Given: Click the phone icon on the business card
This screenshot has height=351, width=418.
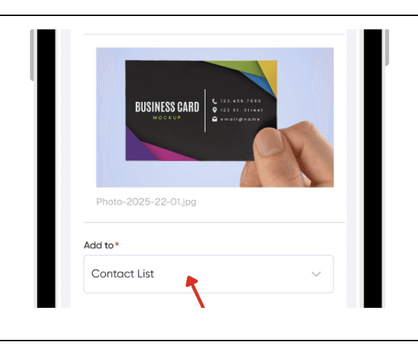Looking at the screenshot, I should [x=215, y=101].
